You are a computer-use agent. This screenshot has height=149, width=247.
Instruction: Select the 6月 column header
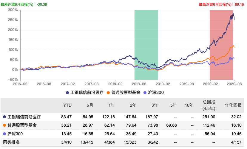click(x=89, y=105)
